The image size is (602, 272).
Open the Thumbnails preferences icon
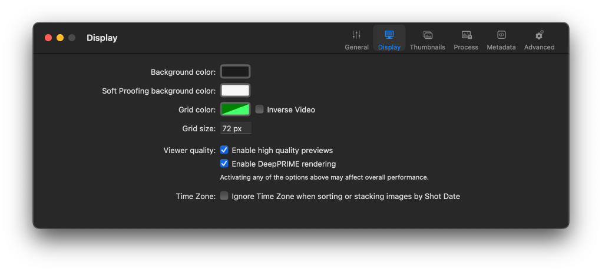[x=428, y=35]
